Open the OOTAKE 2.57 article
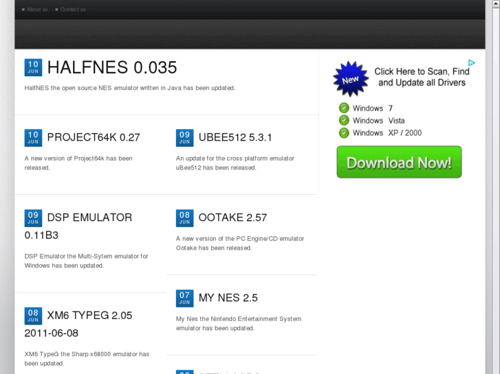 click(232, 218)
